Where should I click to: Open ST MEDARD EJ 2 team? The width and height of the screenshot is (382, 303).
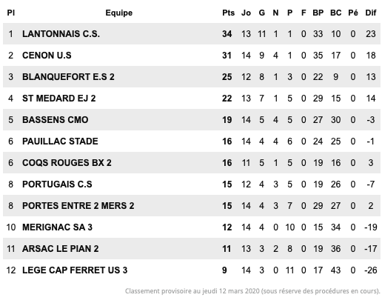tap(58, 99)
